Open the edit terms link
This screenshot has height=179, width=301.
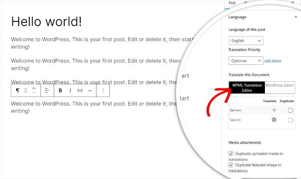[x=273, y=61]
